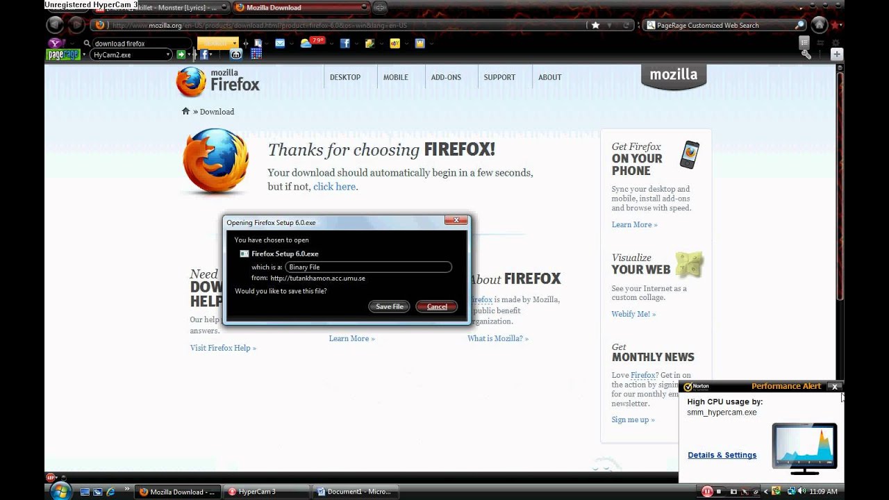Click the Sign me up link
Screen dimensions: 889x500
633,419
